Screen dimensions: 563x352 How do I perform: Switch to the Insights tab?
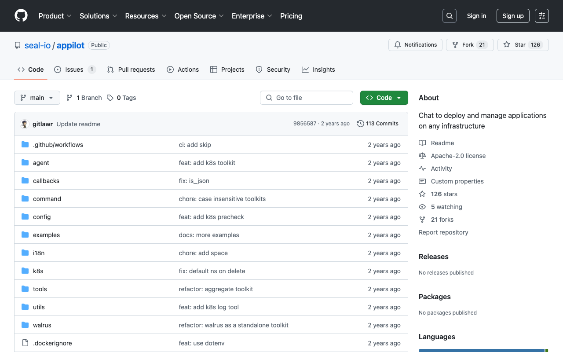[x=318, y=70]
